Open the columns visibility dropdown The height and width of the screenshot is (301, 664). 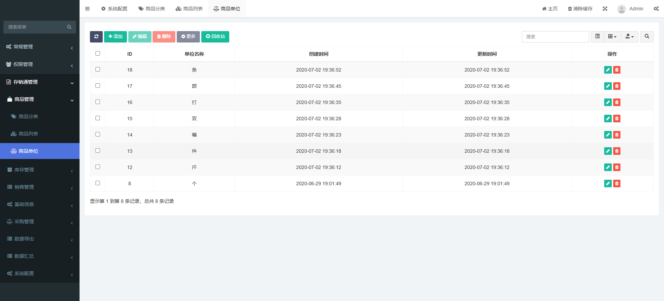pos(612,37)
